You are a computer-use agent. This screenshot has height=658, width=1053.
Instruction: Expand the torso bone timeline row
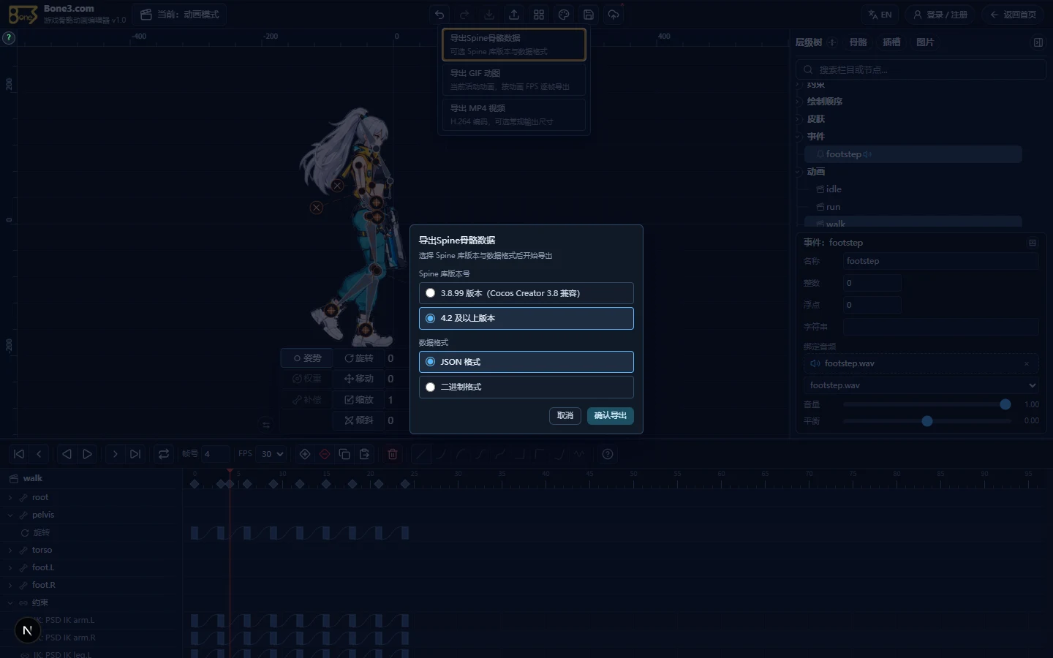[x=10, y=550]
